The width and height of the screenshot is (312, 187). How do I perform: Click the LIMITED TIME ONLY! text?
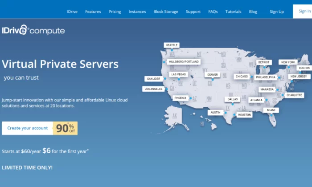click(x=27, y=168)
